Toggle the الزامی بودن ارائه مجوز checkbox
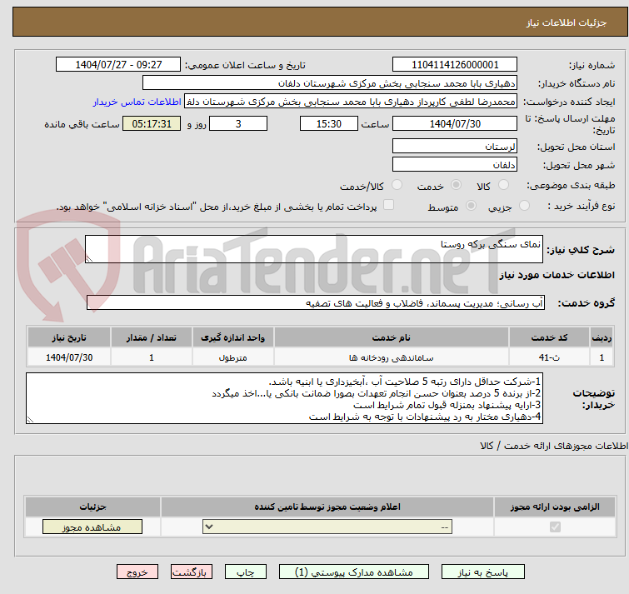Screen dimensions: 629x594 [x=555, y=527]
